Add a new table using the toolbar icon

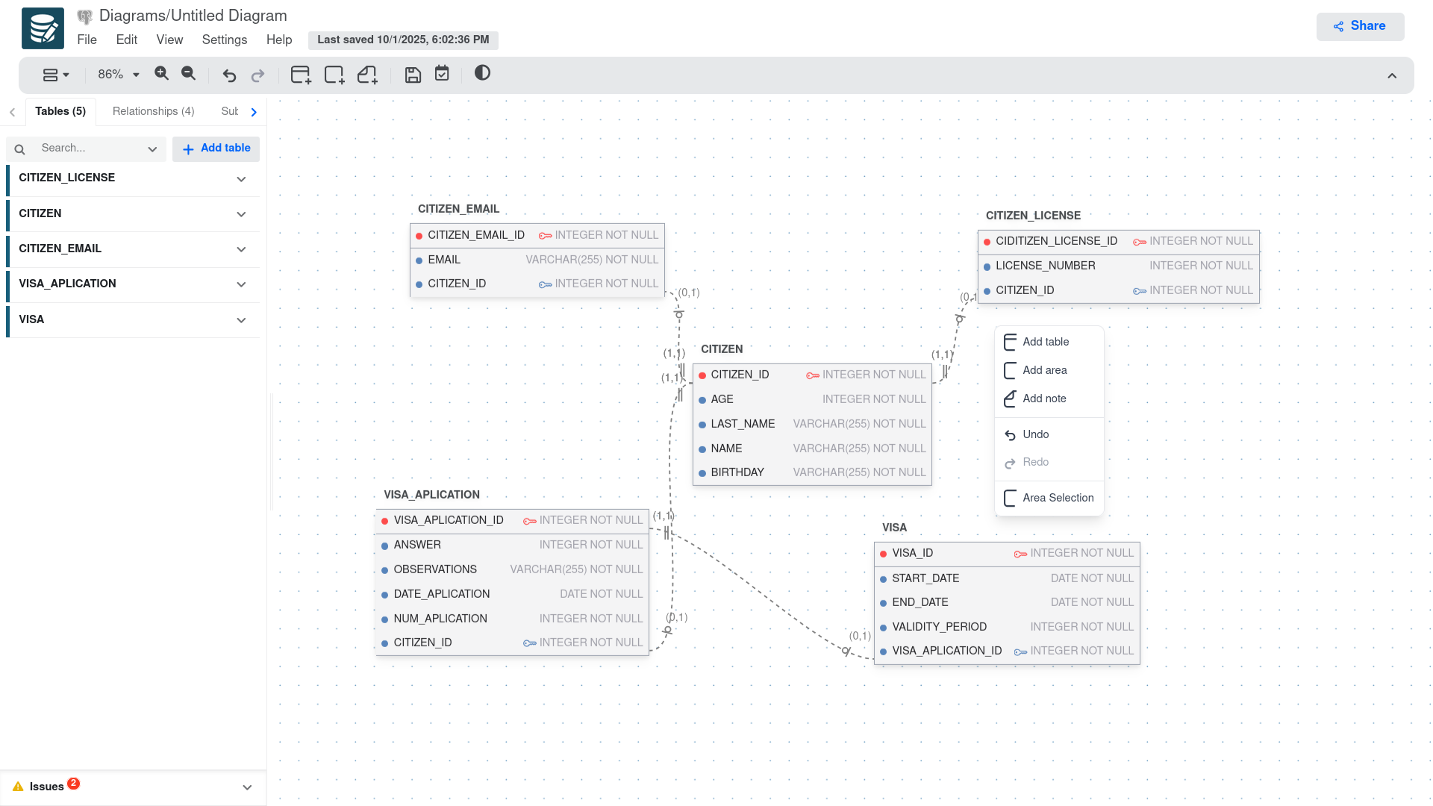300,75
